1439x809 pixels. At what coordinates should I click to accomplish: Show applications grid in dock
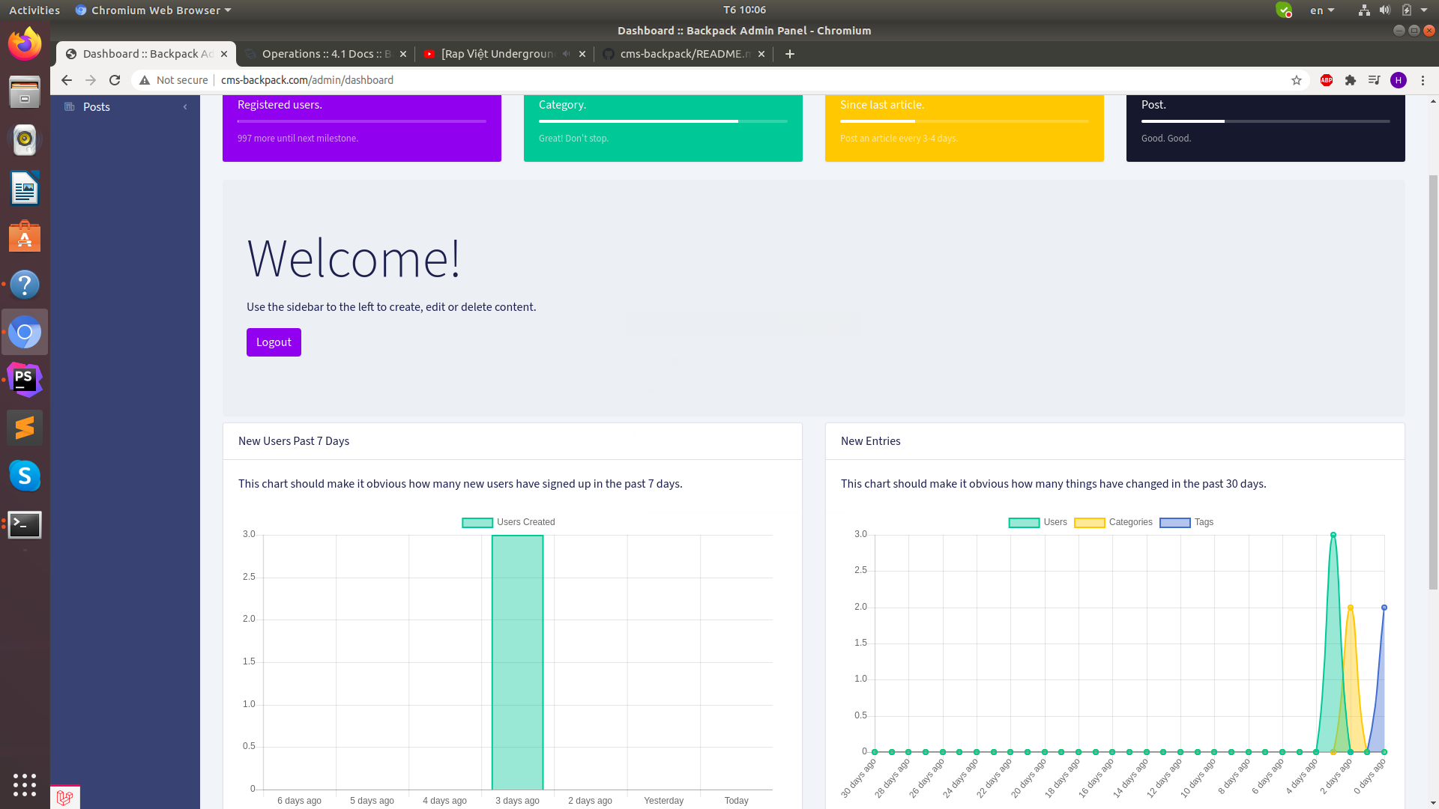25,784
